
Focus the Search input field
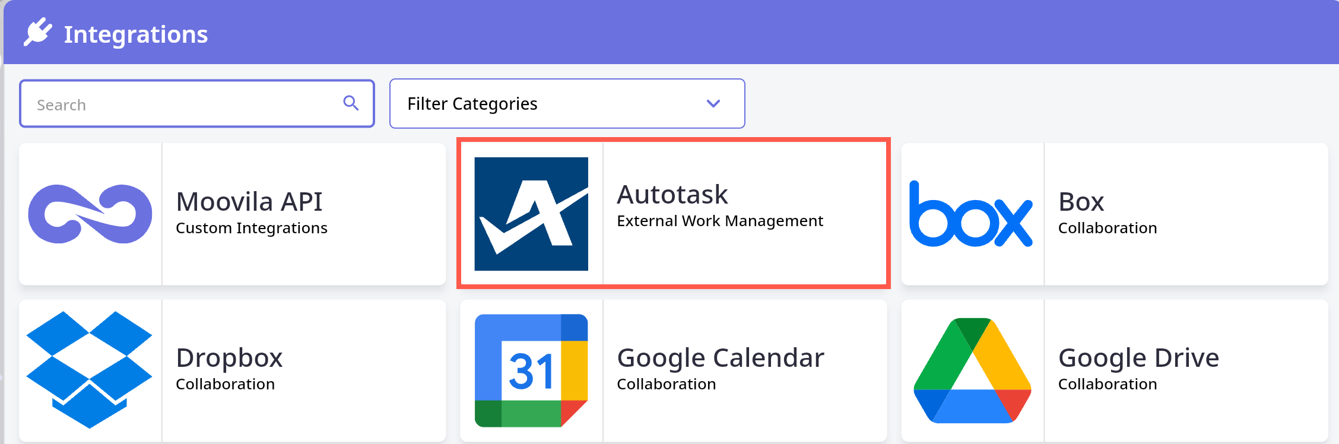[184, 104]
